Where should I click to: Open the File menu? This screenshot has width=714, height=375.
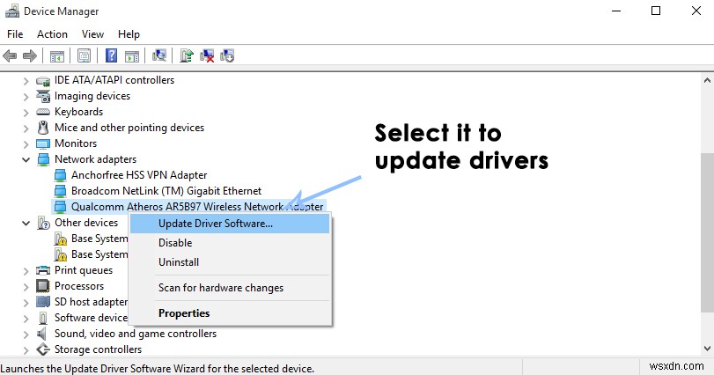point(15,34)
